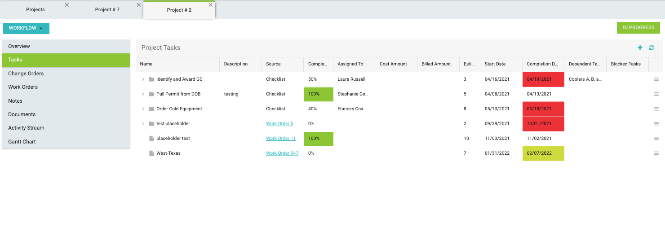The height and width of the screenshot is (239, 665).
Task: Click the document icon beside placeholder test
Action: pos(151,139)
